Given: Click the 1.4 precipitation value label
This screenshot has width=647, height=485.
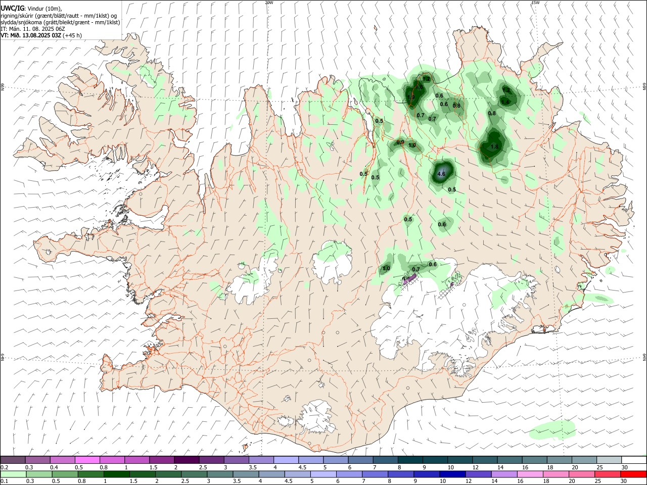Looking at the screenshot, I should click(x=504, y=102).
